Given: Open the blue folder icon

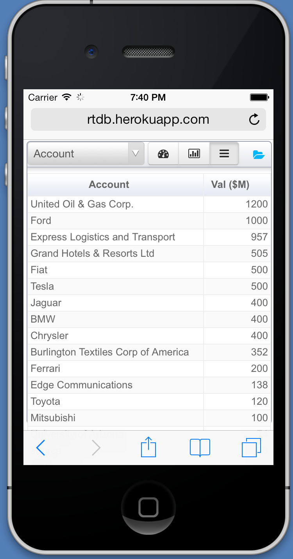Looking at the screenshot, I should coord(259,154).
